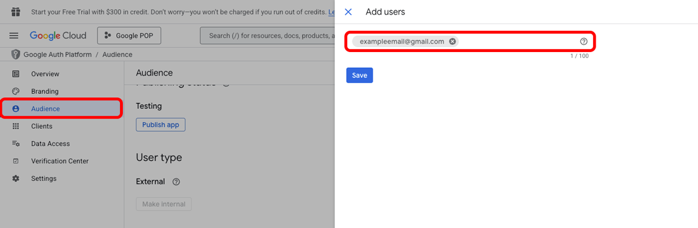
Task: Remove the exampleemail@gmail.com chip
Action: pos(452,41)
